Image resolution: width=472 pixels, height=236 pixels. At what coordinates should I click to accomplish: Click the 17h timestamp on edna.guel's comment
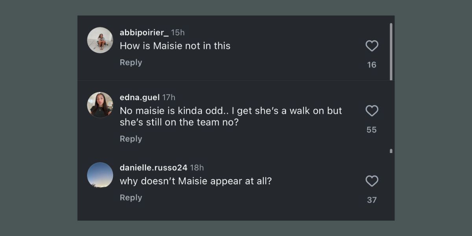[169, 97]
